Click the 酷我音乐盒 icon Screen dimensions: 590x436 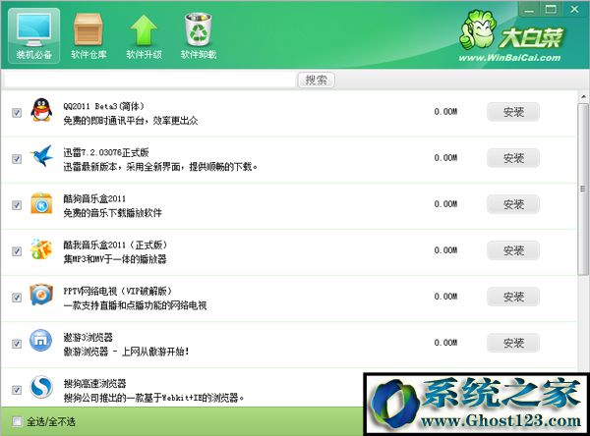click(x=41, y=248)
